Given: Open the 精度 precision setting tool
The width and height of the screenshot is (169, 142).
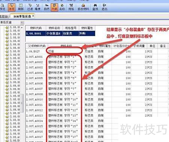Looking at the screenshot, I should click(x=38, y=7).
